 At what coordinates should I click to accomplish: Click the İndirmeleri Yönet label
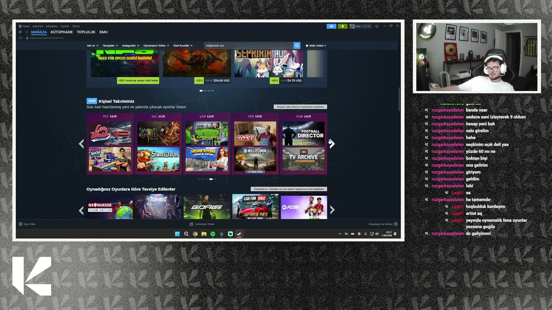point(204,224)
